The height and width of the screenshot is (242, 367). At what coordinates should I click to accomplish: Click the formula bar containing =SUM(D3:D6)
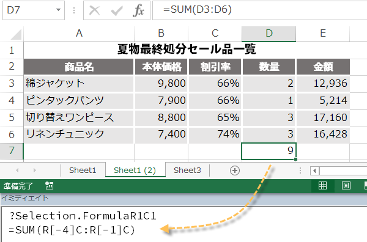click(259, 10)
